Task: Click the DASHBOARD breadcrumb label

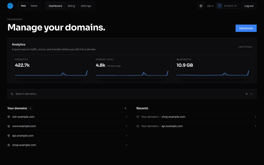Action: pos(15,19)
